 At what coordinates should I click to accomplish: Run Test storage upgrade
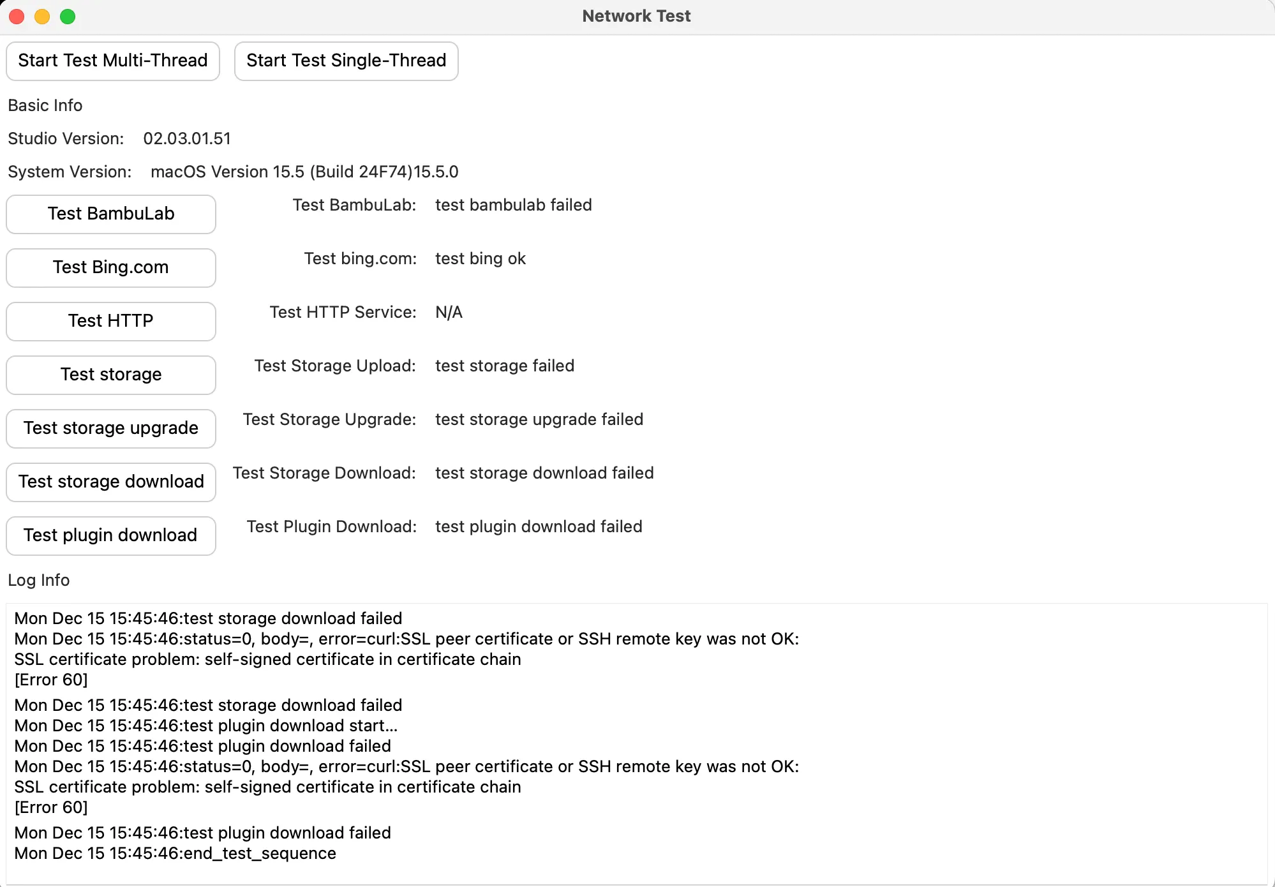tap(111, 428)
